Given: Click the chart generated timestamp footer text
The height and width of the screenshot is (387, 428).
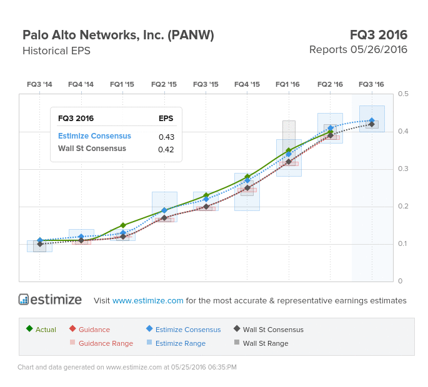Looking at the screenshot, I should 127,367.
